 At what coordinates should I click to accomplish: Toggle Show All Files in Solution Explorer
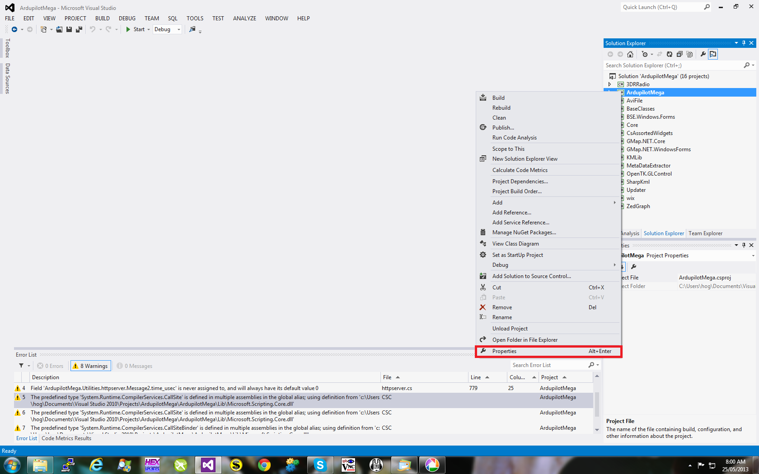pyautogui.click(x=689, y=54)
